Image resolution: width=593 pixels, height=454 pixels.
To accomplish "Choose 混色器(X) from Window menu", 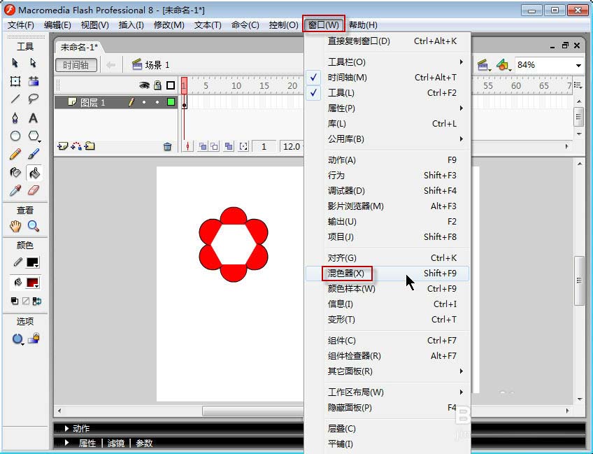I will point(387,273).
